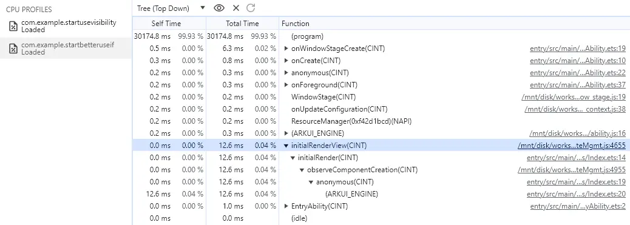Expand the onWindowStageCreate(CINT) row
The width and height of the screenshot is (630, 225).
point(286,49)
